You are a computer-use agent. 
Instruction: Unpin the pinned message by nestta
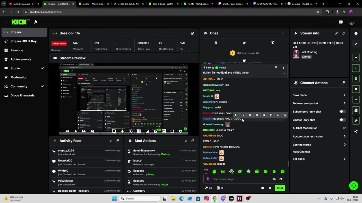276,68
